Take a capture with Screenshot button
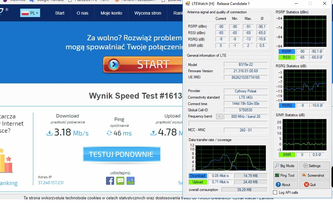 (x=315, y=175)
